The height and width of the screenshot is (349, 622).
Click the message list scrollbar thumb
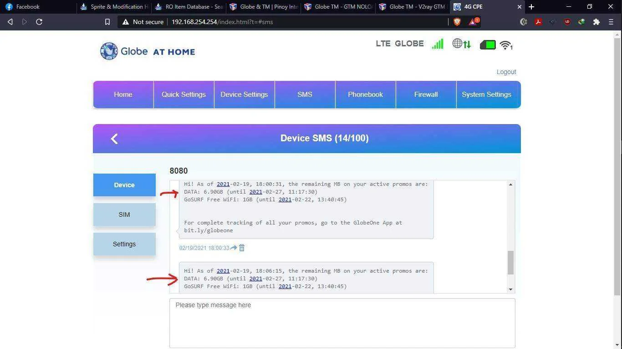tap(510, 263)
